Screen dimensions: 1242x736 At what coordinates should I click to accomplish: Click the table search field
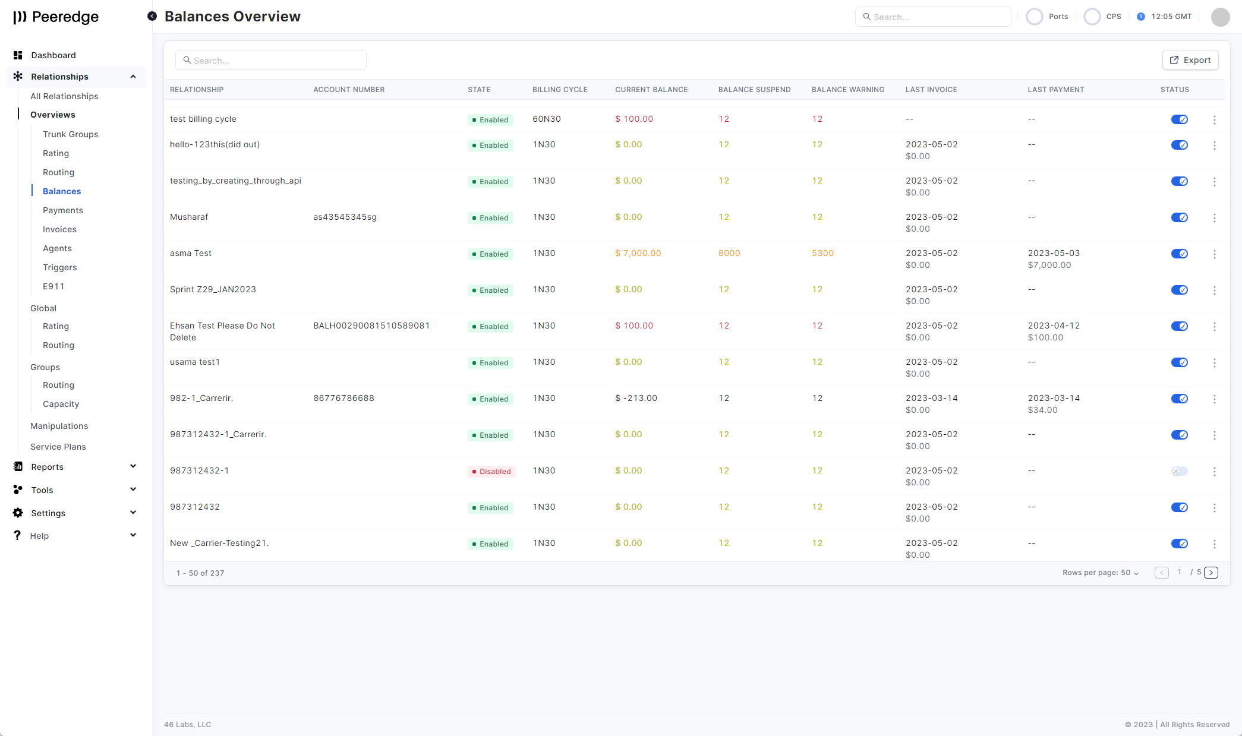[x=271, y=61]
